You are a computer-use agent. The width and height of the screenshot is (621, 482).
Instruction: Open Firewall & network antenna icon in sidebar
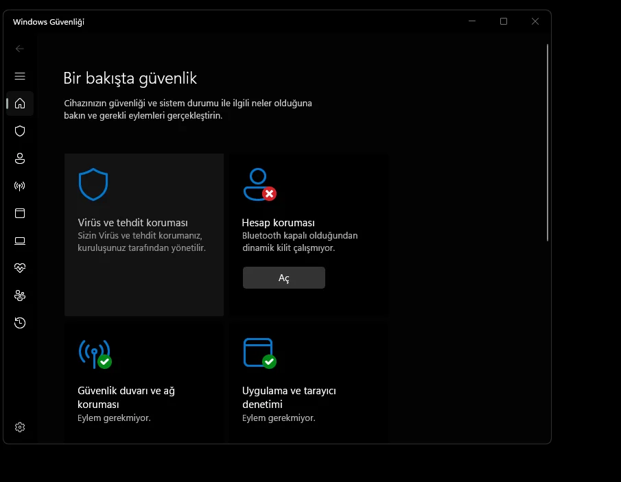point(20,186)
